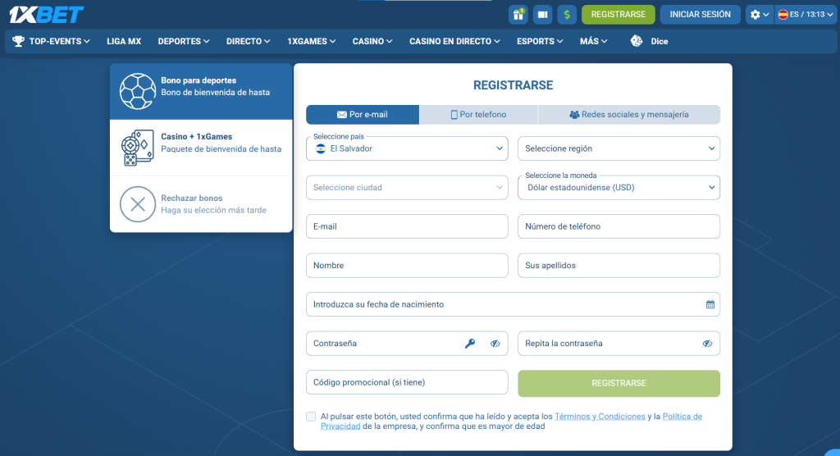Screen dimensions: 840x456
Task: Switch to Redes sociales y mensajería tab
Action: tap(629, 115)
